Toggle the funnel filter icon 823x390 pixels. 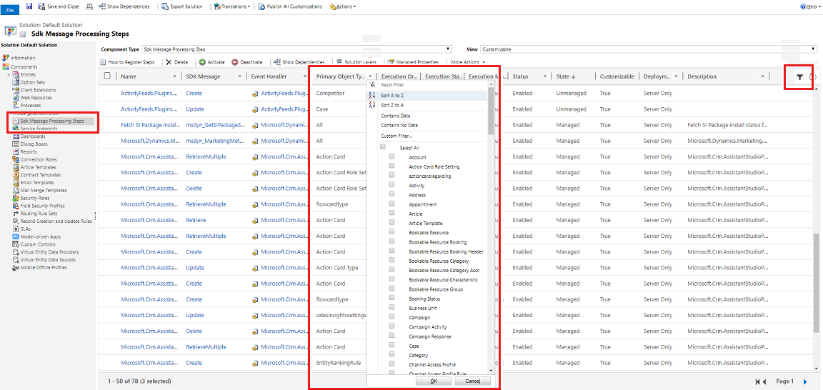799,77
